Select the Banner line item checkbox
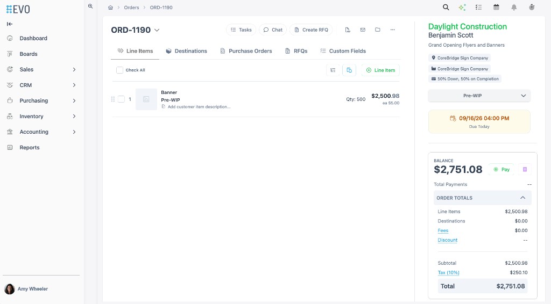Image resolution: width=551 pixels, height=304 pixels. (121, 99)
